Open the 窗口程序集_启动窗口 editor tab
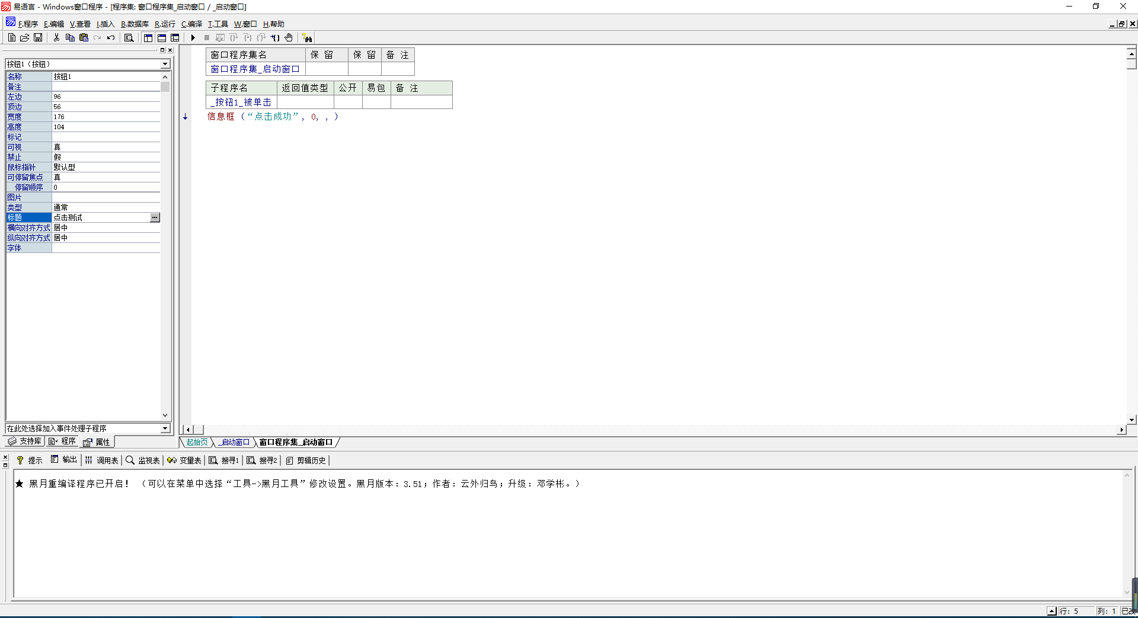The height and width of the screenshot is (618, 1138). (x=296, y=442)
